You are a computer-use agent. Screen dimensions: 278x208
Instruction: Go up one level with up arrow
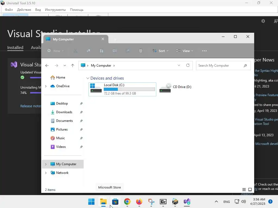click(72, 66)
